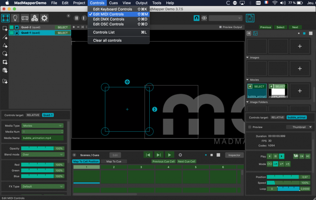This screenshot has width=316, height=200.
Task: Collapse the Image Folders section
Action: point(248,102)
